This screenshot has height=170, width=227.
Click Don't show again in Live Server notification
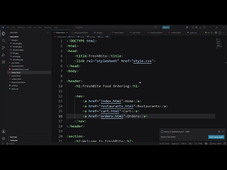point(216,137)
